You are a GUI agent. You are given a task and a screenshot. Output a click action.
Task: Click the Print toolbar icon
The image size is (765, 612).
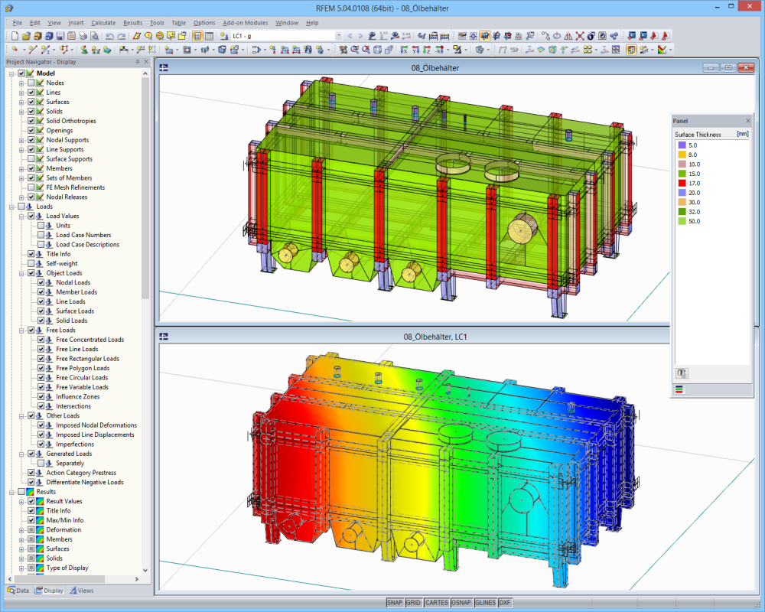[x=83, y=35]
